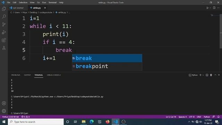
Task: Choose 'breakpoint' autocomplete suggestion
Action: coord(107,66)
